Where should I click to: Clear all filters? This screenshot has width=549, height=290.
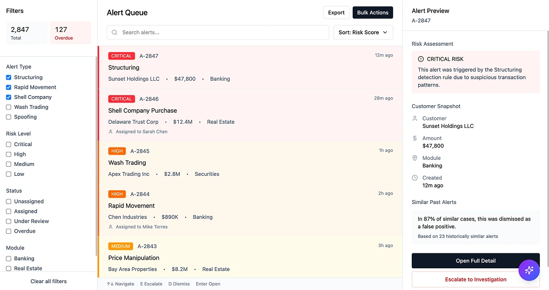click(x=48, y=282)
